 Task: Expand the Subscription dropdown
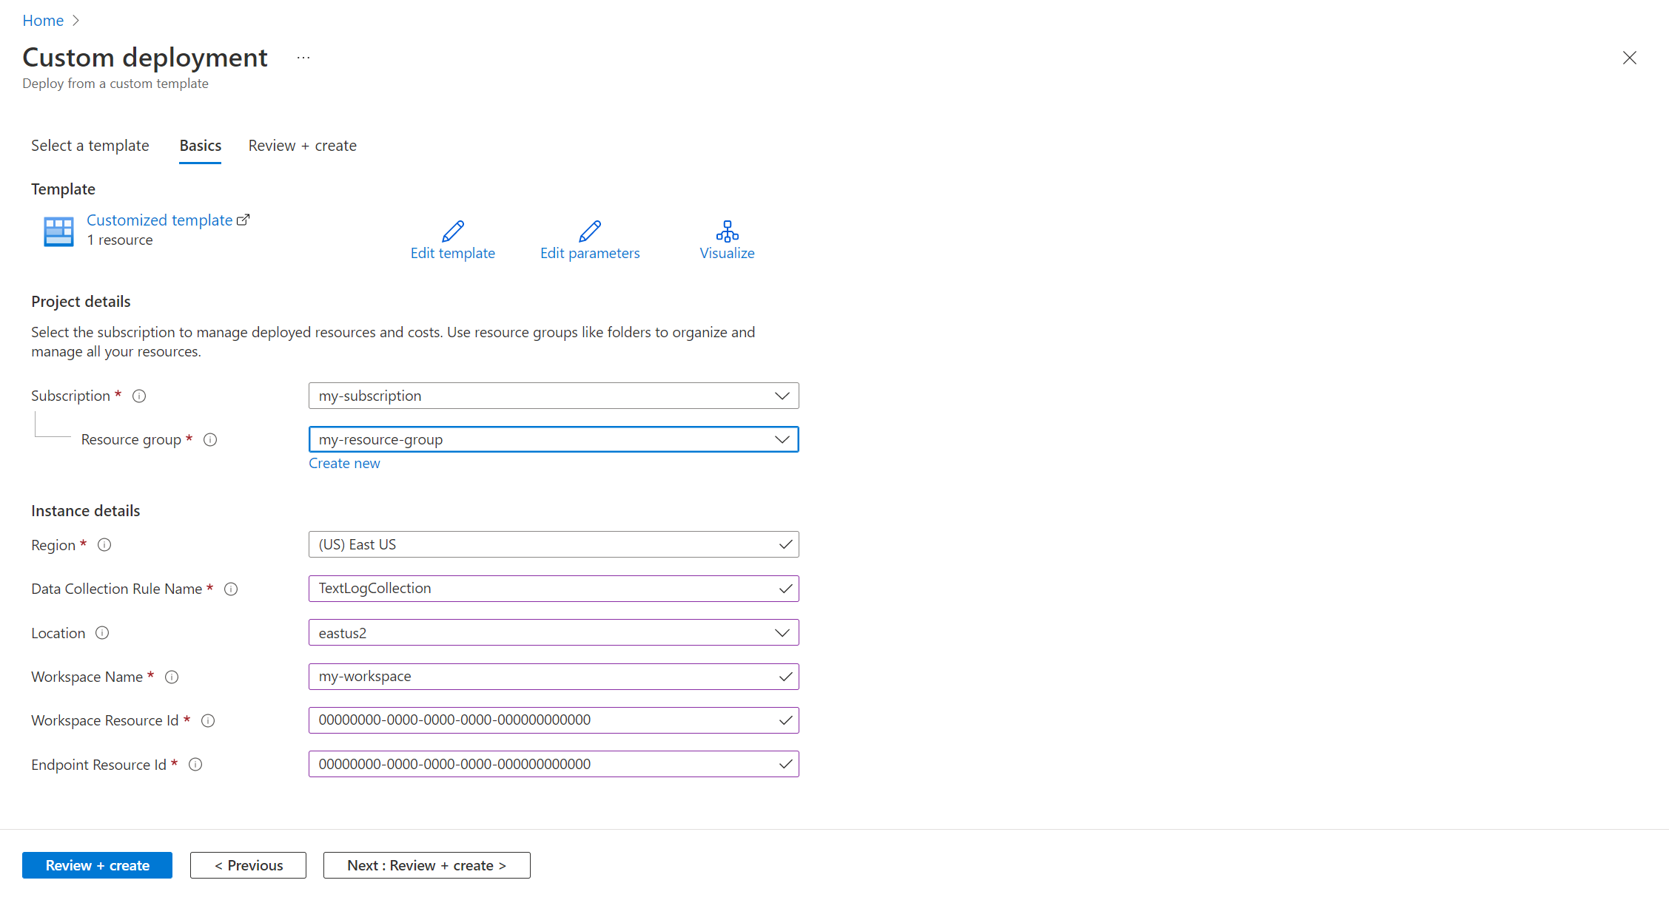click(553, 396)
